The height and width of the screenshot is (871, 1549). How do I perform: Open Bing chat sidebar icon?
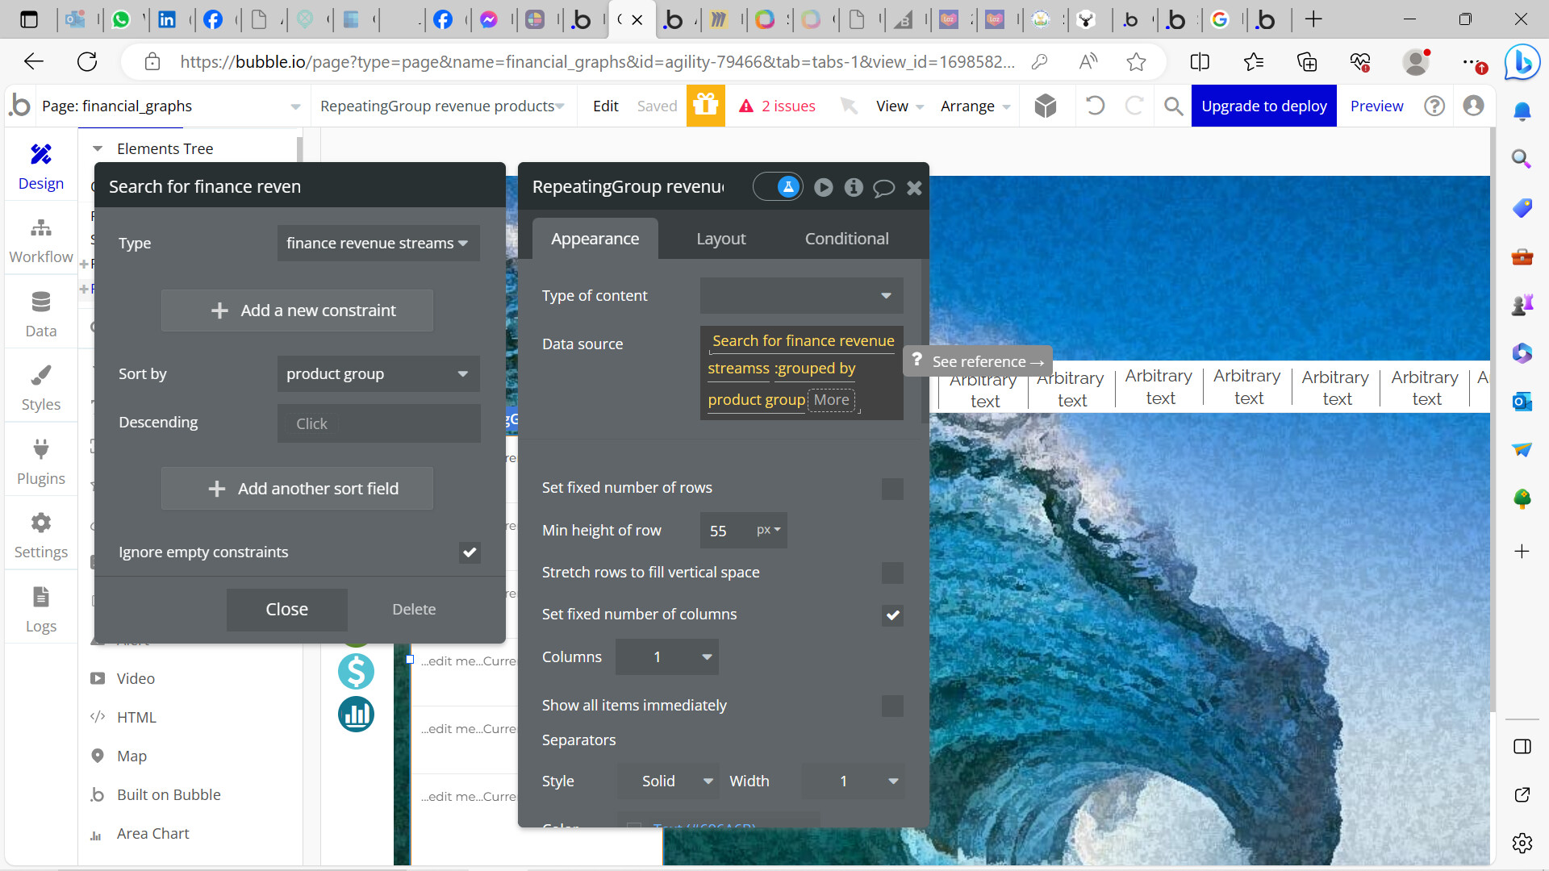pos(1522,61)
